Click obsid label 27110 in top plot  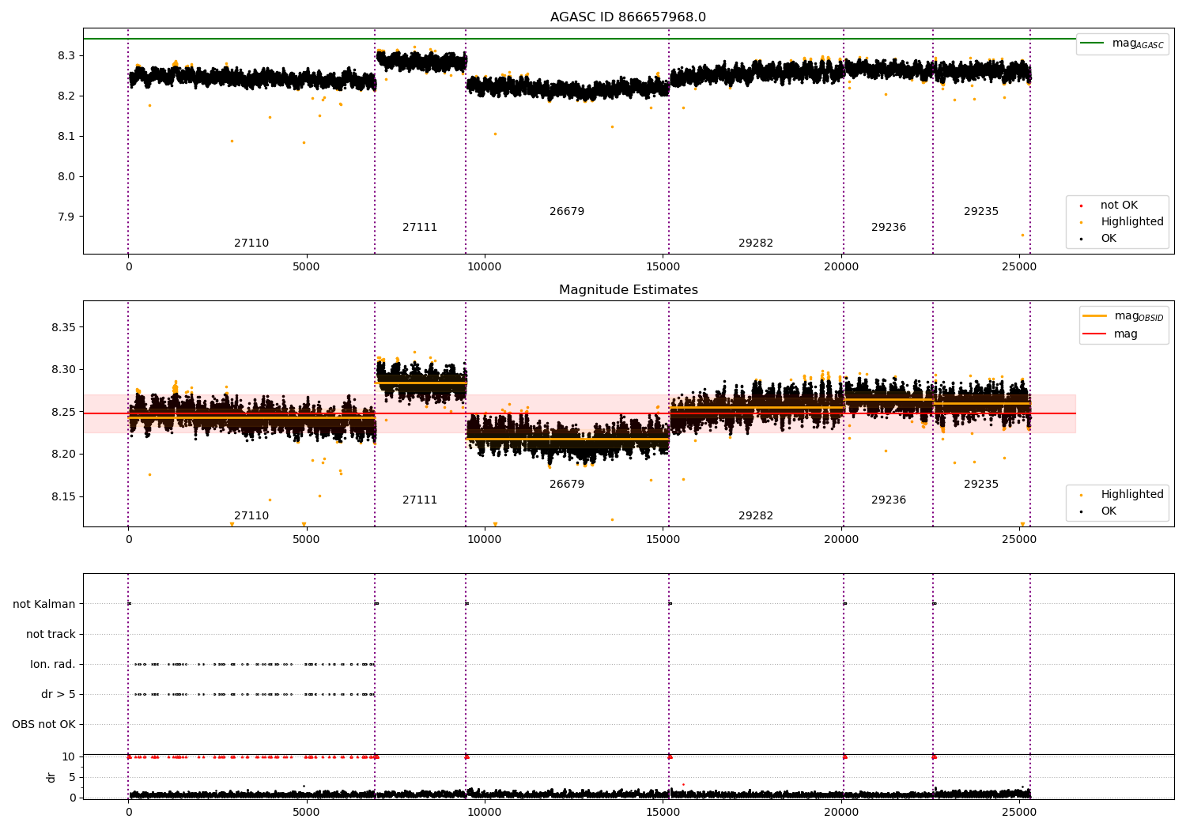point(251,243)
